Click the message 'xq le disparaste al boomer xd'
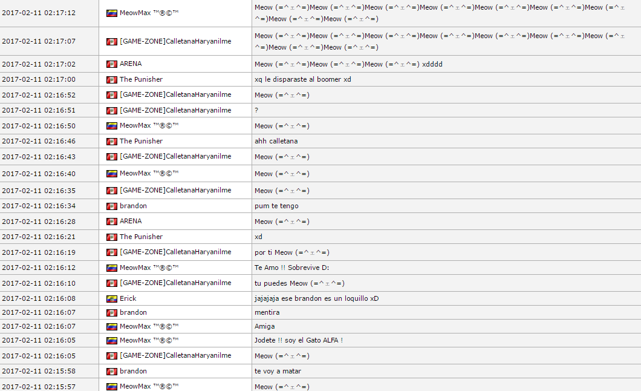 [x=303, y=79]
